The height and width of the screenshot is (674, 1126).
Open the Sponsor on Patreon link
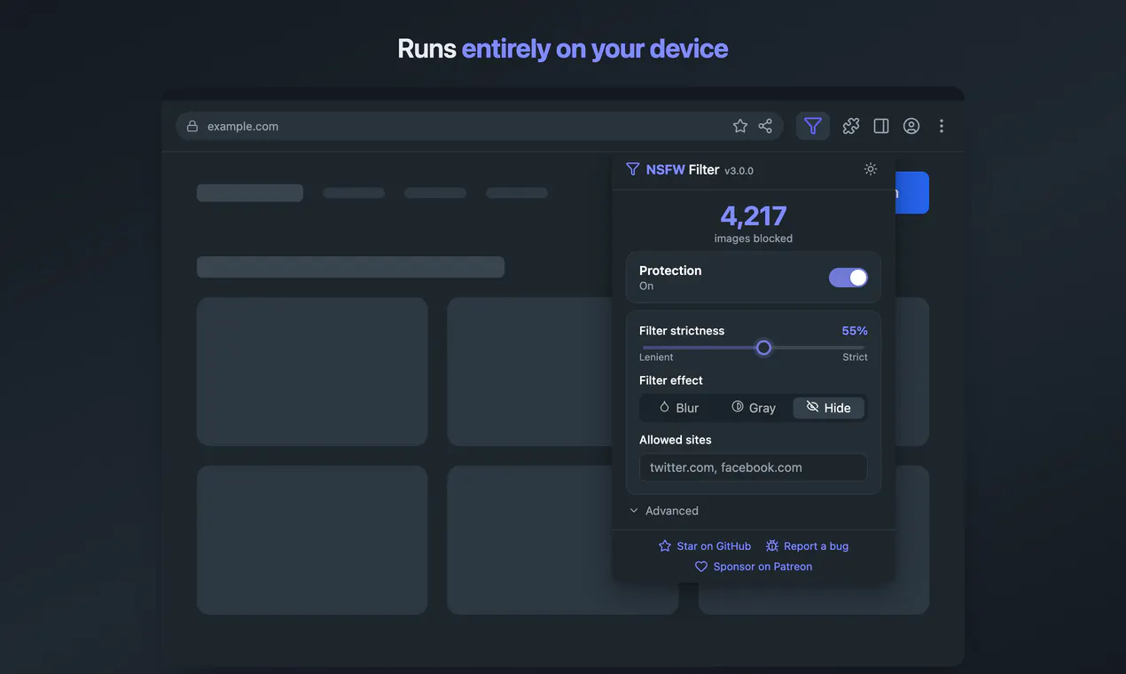click(754, 567)
